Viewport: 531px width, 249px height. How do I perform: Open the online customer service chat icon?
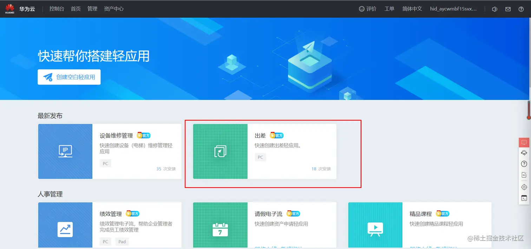524,142
